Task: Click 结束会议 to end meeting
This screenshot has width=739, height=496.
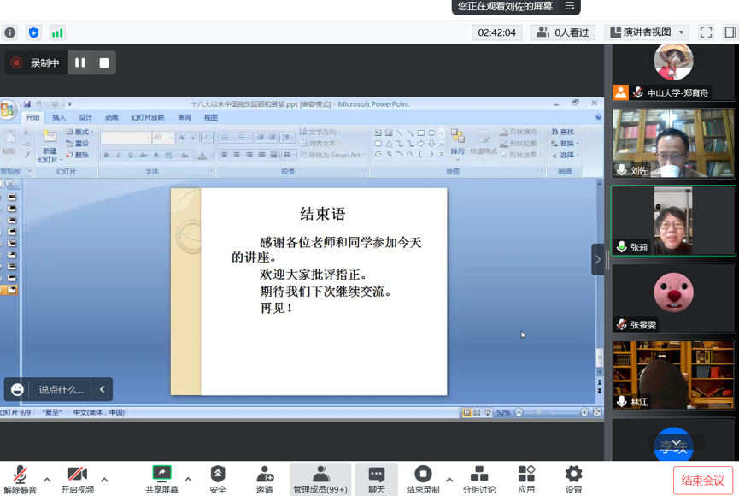Action: tap(702, 481)
